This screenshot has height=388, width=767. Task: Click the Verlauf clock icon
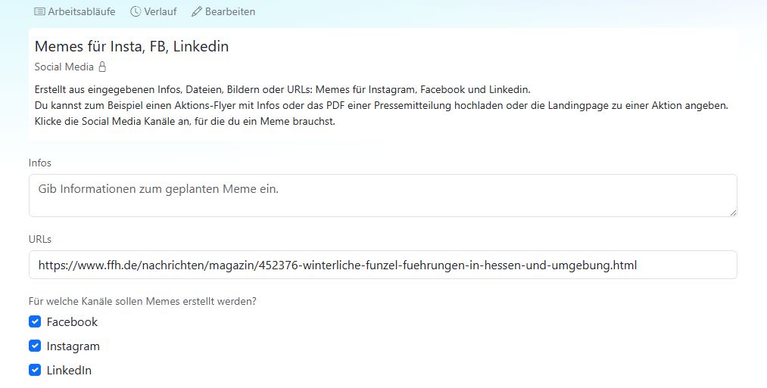click(136, 12)
